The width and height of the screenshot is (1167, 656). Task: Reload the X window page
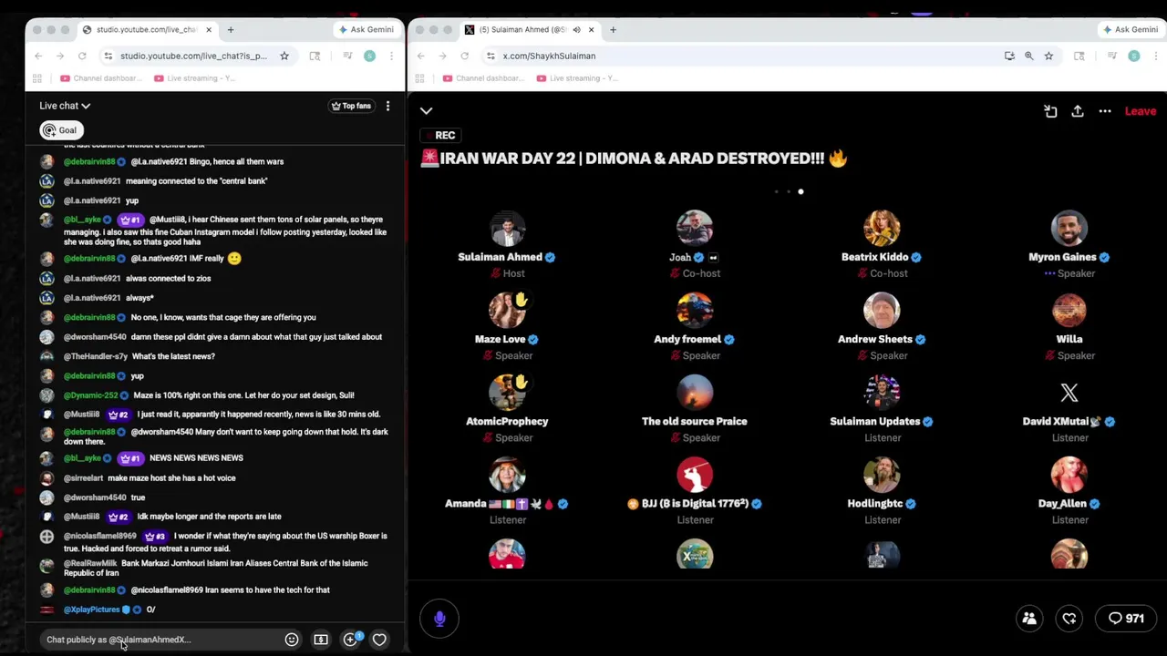tap(465, 56)
